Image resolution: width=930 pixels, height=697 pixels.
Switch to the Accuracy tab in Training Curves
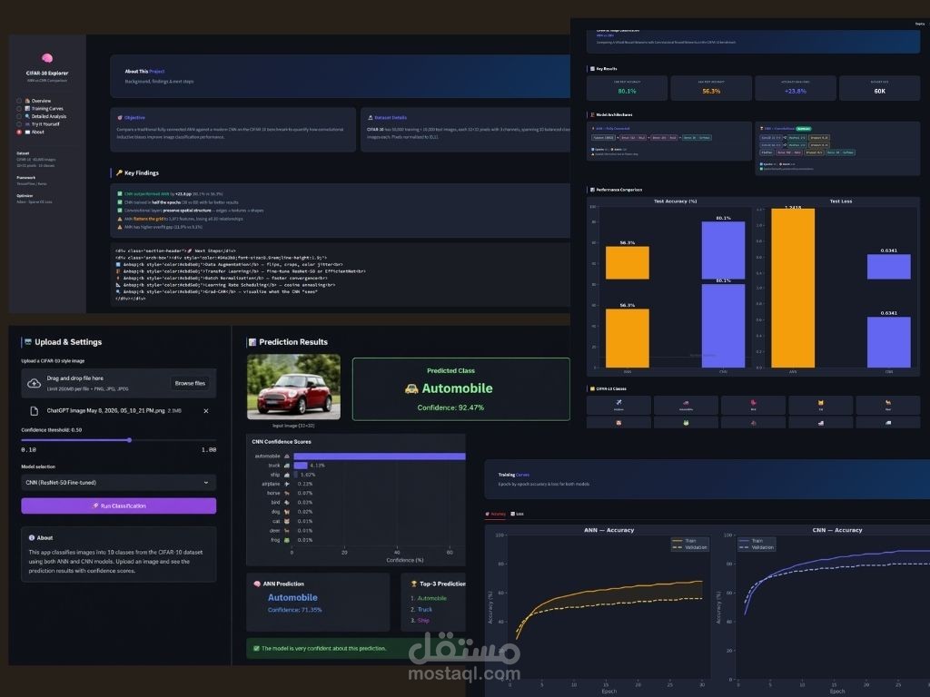[496, 514]
